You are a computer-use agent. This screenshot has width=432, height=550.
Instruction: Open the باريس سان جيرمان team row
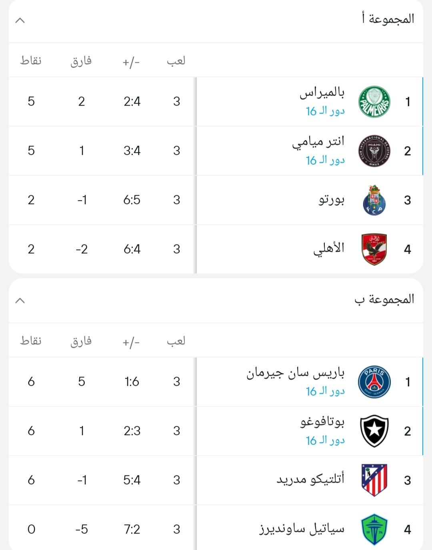pos(216,382)
